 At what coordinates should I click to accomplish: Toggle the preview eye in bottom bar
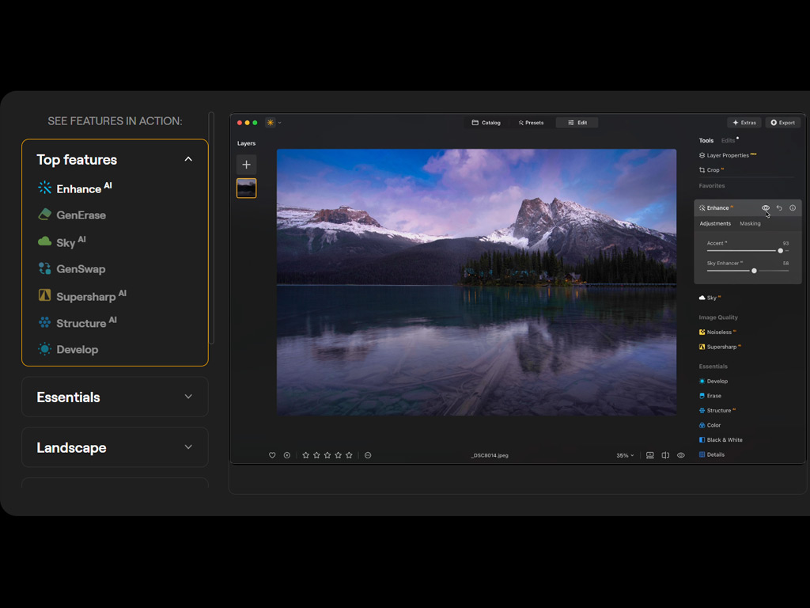[x=681, y=455]
